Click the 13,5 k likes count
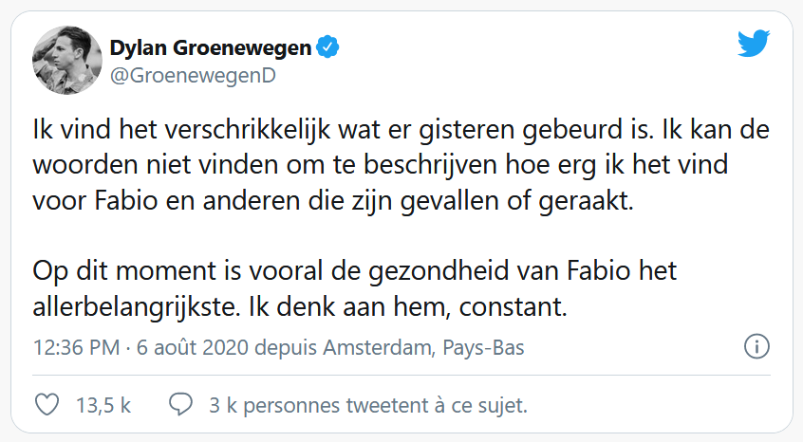 [103, 405]
